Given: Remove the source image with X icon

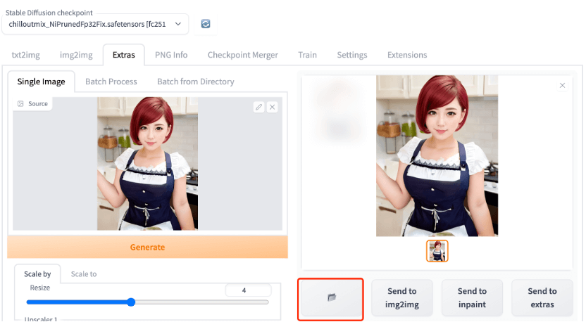Looking at the screenshot, I should pos(272,107).
